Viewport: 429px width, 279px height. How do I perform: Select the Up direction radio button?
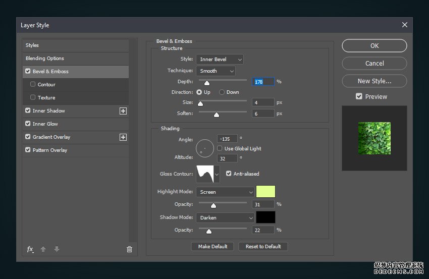click(x=199, y=92)
